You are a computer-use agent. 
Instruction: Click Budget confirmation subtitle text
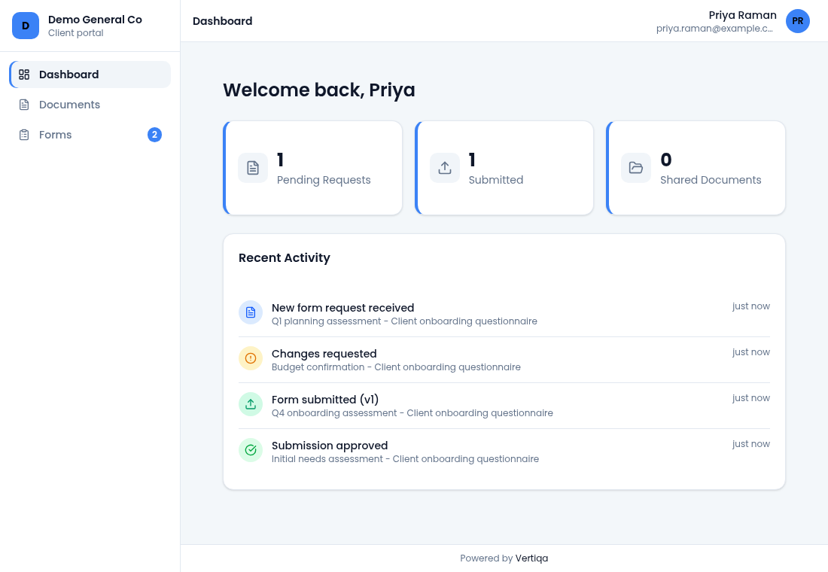coord(396,367)
